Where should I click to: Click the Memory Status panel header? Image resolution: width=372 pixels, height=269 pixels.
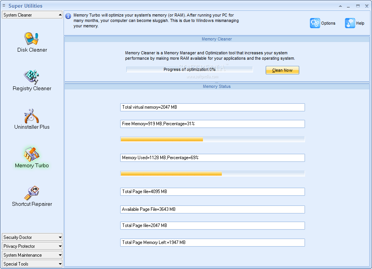[217, 86]
